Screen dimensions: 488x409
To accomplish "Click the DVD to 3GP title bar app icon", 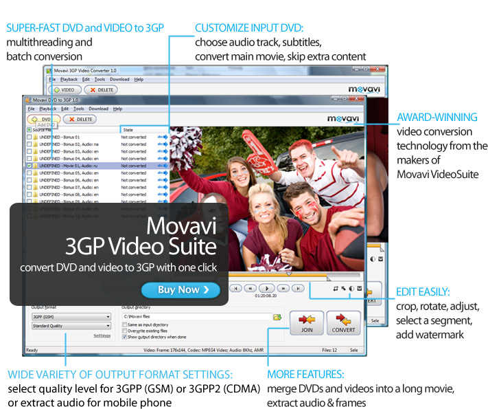I will click(28, 100).
